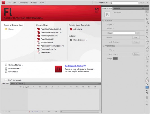Open the Commands menu

(x=23, y=3)
